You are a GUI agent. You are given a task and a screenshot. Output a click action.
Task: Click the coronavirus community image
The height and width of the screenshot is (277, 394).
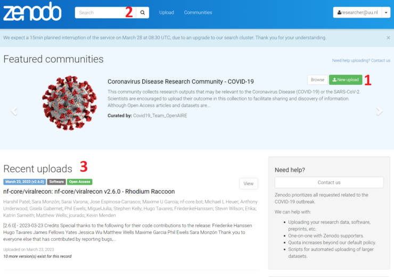coord(70,103)
